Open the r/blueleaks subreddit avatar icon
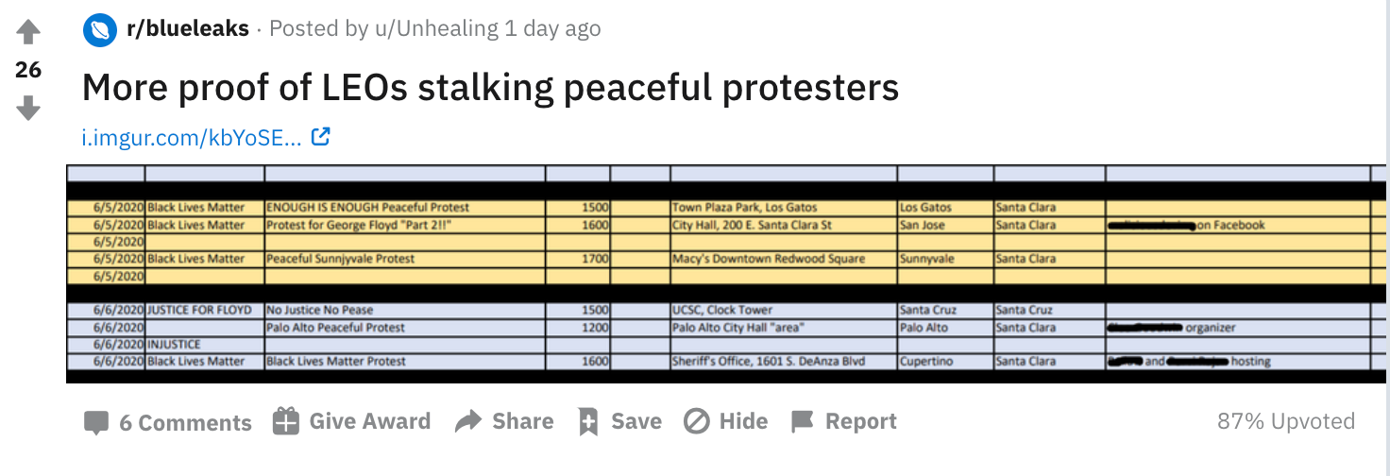Screen dimensions: 1390x476 coord(100,29)
